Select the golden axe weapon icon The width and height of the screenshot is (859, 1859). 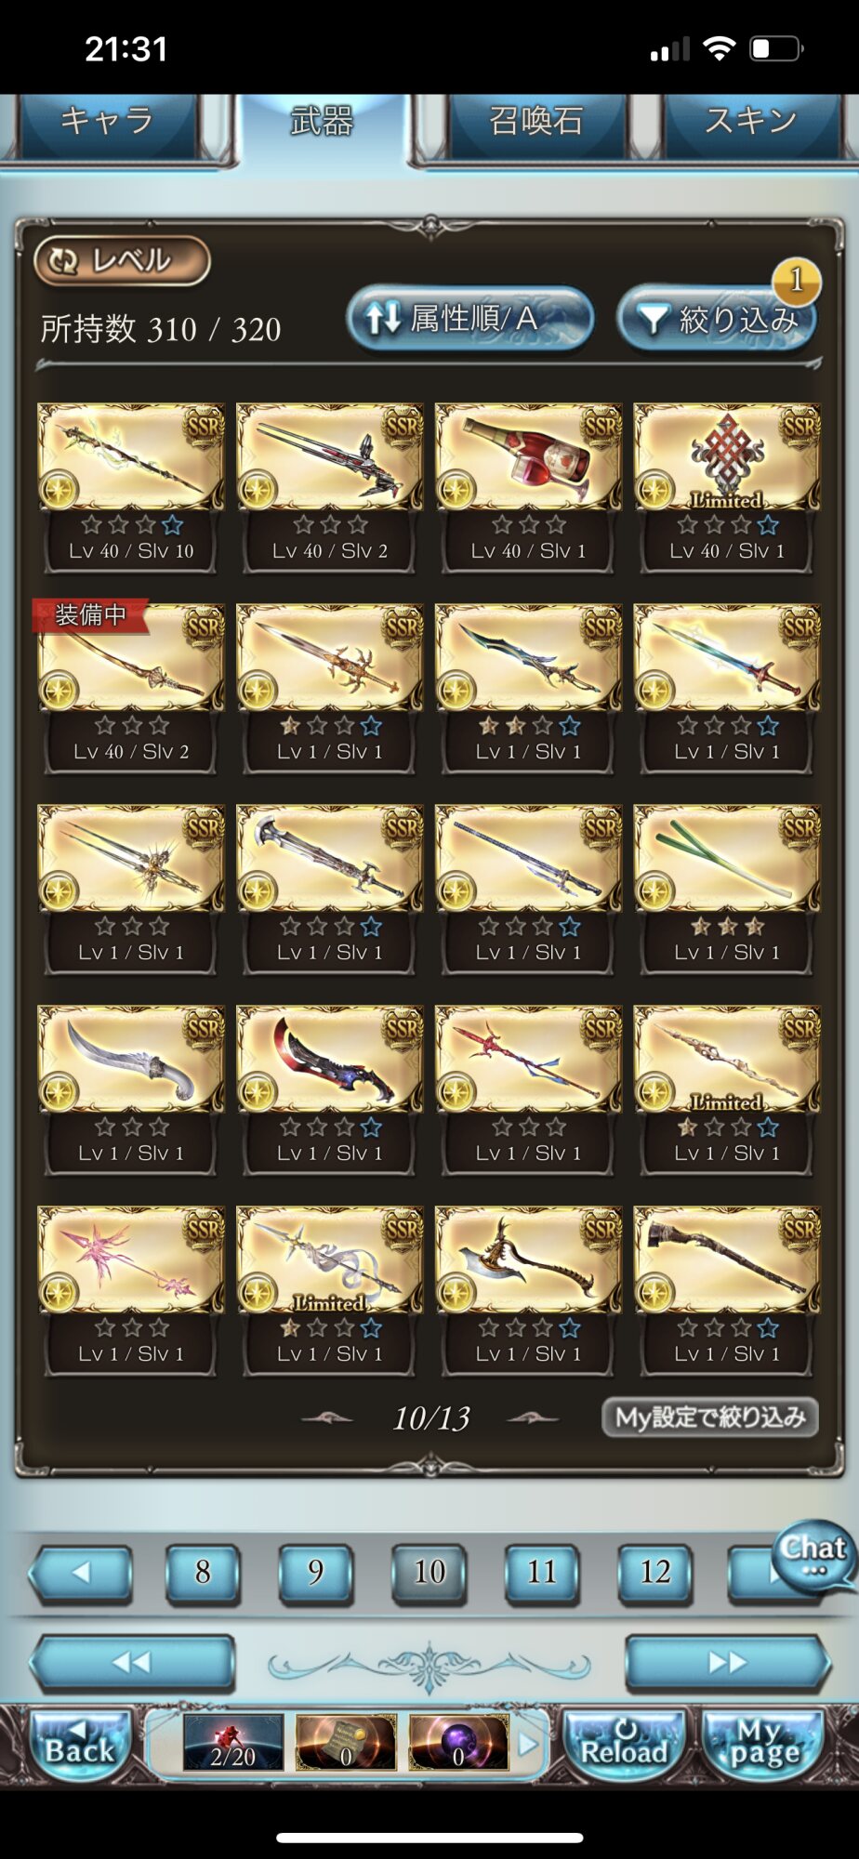[528, 1259]
